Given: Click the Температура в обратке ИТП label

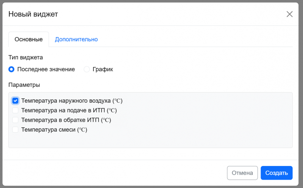Looking at the screenshot, I should 66,120.
